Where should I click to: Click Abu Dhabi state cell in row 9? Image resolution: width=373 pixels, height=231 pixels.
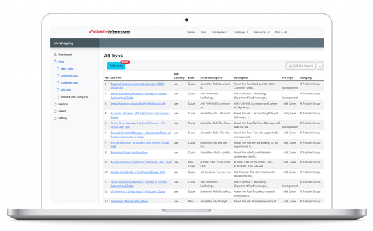pos(192,164)
